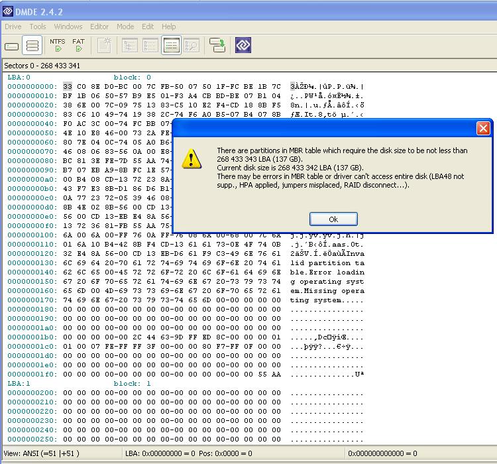Viewport: 497px width, 464px height.
Task: Click ASCII text 'lid partition ta'
Action: pyautogui.click(x=327, y=263)
